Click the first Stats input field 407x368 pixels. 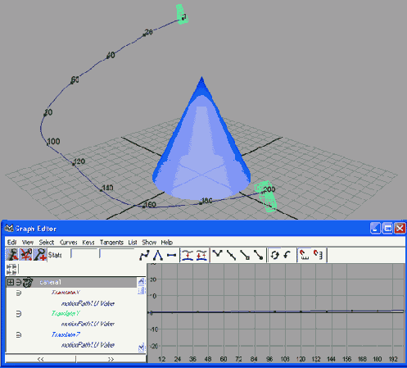point(84,254)
